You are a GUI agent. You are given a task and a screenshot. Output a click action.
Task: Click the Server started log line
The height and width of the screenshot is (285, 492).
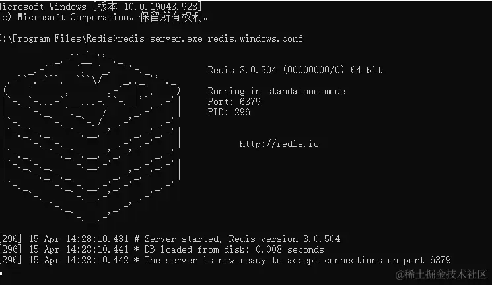click(170, 239)
